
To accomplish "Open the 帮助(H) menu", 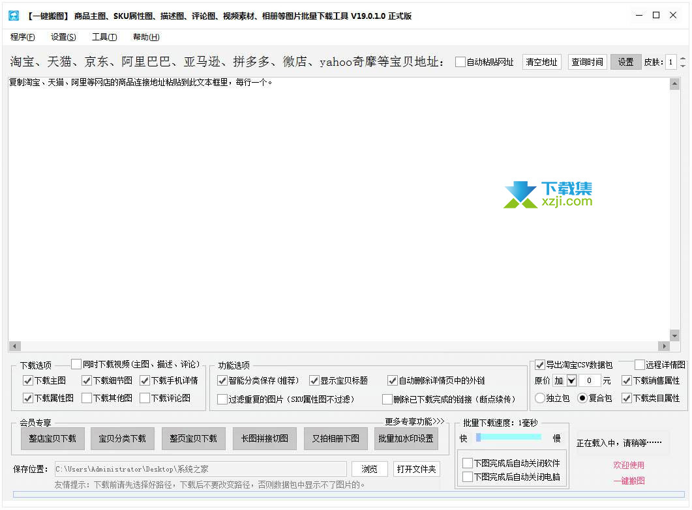I will point(146,37).
